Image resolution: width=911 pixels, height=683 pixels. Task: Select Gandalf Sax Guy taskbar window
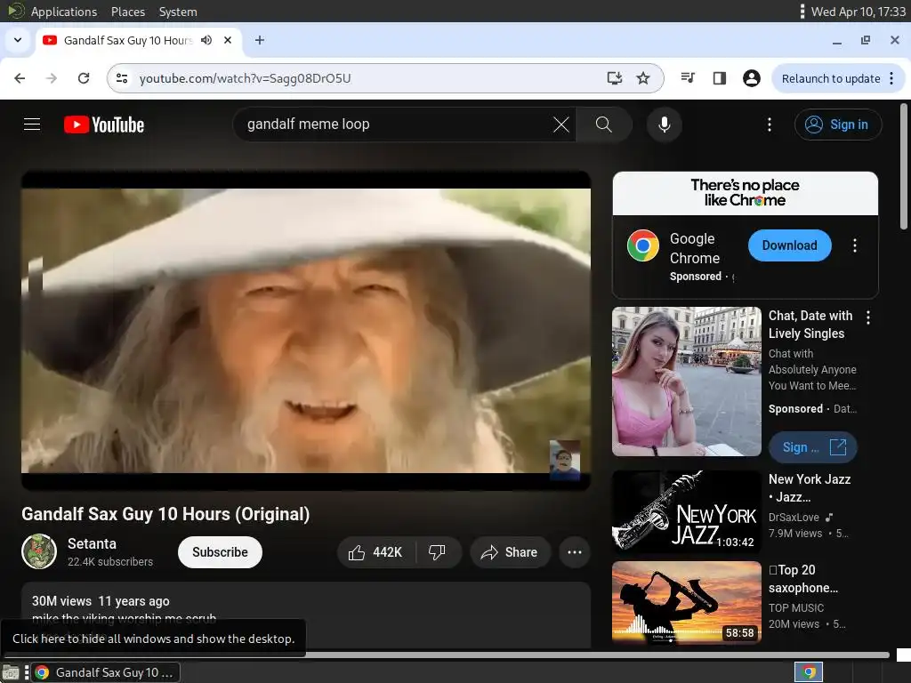coord(105,672)
